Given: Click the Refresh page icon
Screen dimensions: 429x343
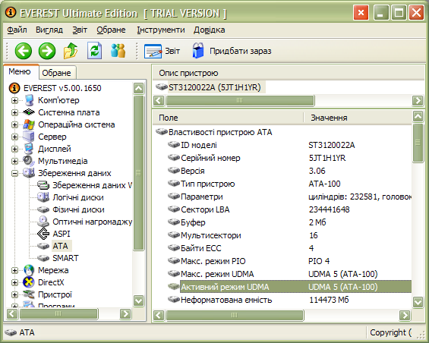Looking at the screenshot, I should (x=94, y=51).
